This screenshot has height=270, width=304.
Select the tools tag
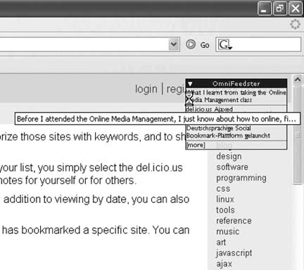pyautogui.click(x=225, y=210)
